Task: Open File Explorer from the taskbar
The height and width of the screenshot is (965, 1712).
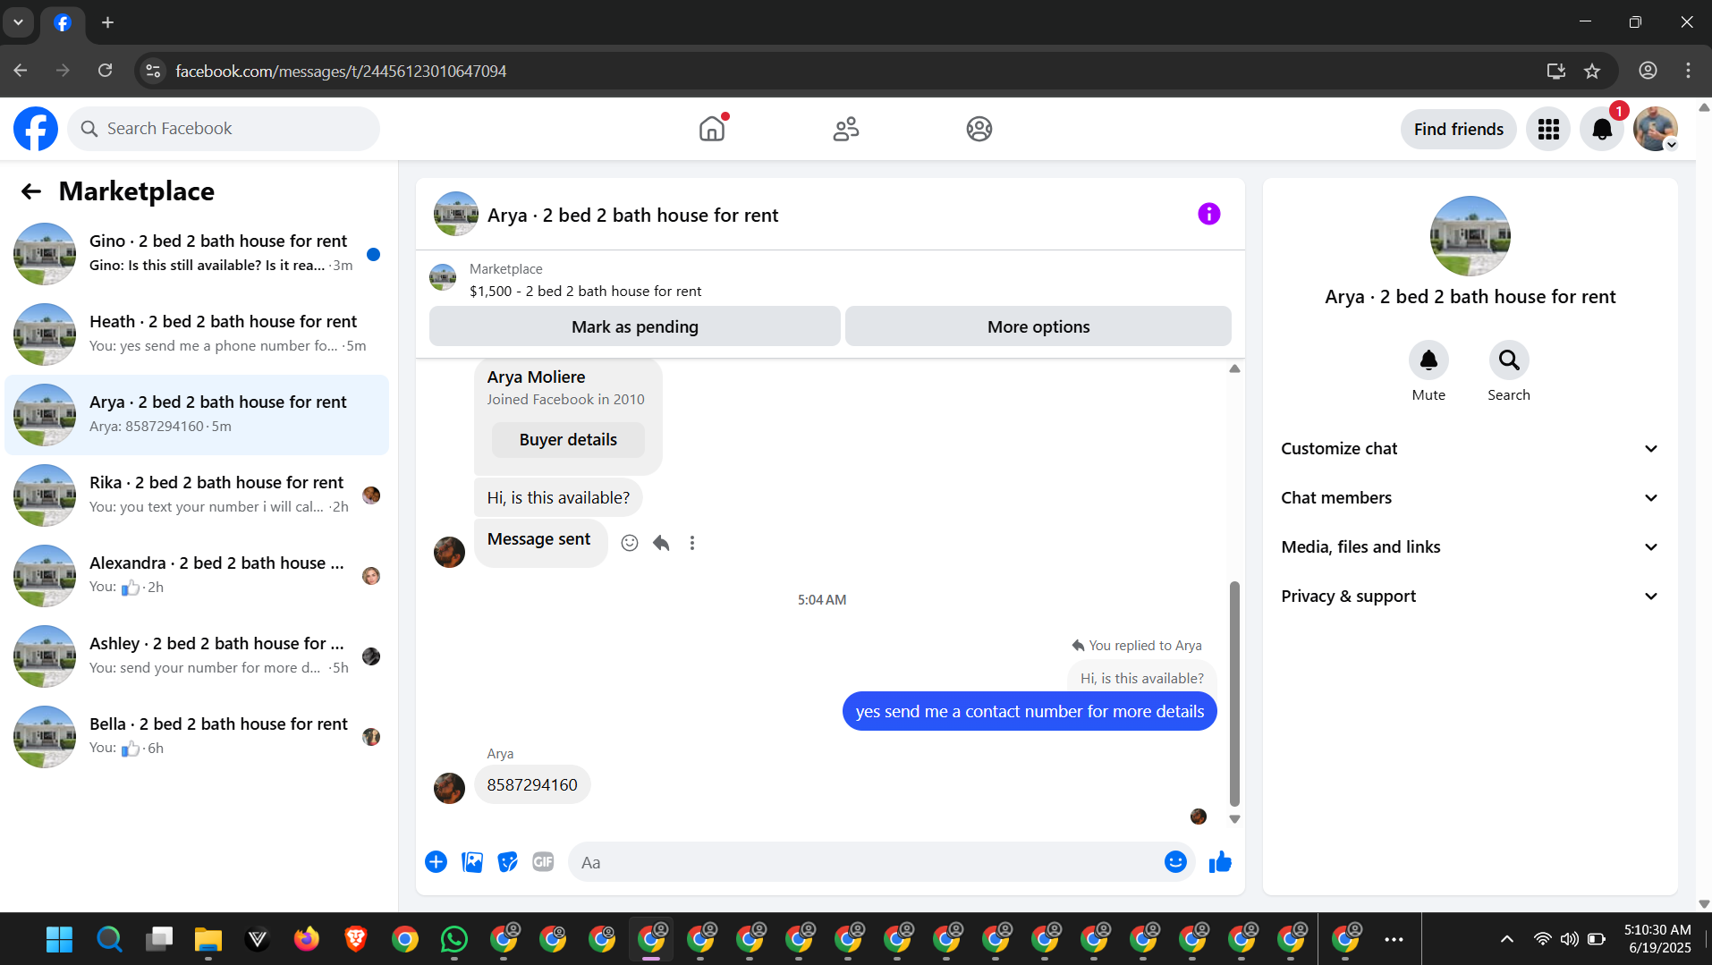Action: pyautogui.click(x=208, y=939)
